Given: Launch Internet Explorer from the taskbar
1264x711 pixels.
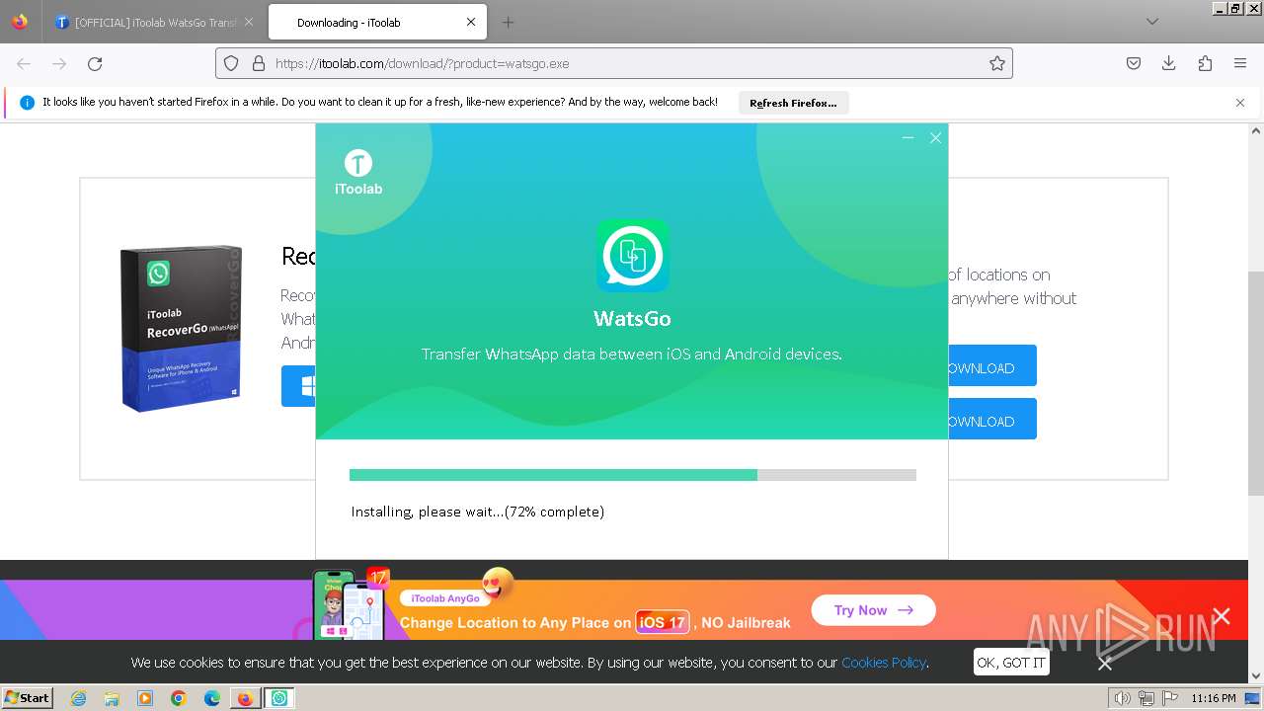Looking at the screenshot, I should 78,698.
